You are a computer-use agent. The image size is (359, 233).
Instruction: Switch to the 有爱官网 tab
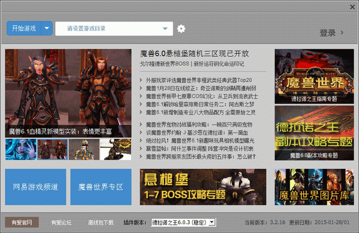click(x=22, y=222)
